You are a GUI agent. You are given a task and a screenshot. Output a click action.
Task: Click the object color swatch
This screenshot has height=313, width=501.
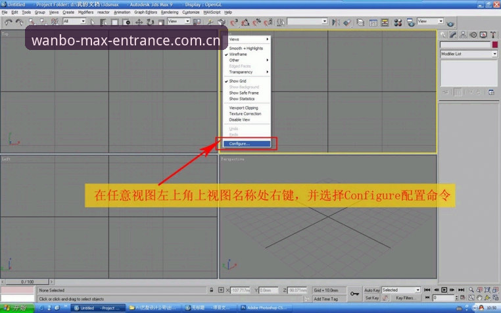(x=494, y=45)
